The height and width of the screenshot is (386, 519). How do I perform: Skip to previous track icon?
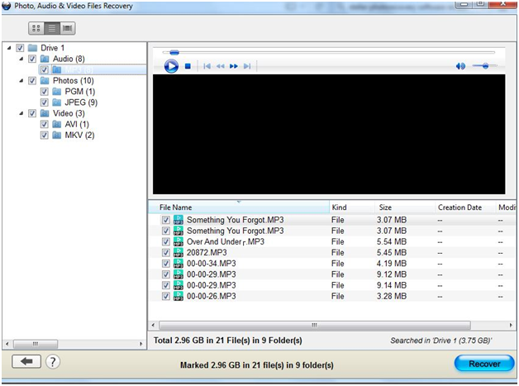207,66
